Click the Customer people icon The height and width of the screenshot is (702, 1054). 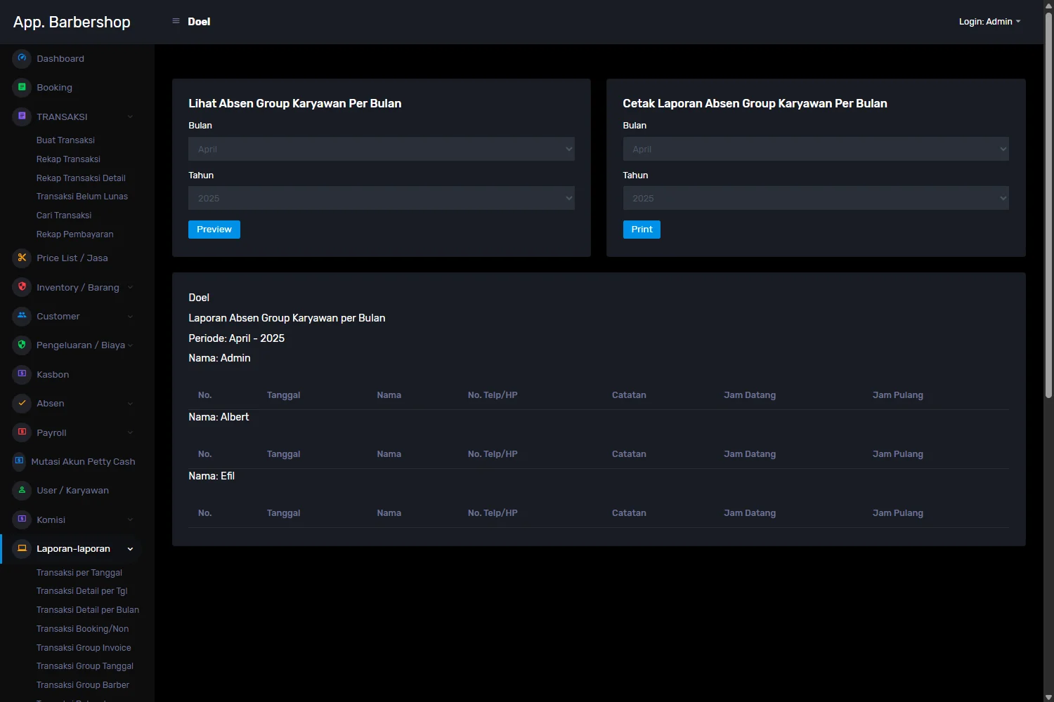point(22,316)
